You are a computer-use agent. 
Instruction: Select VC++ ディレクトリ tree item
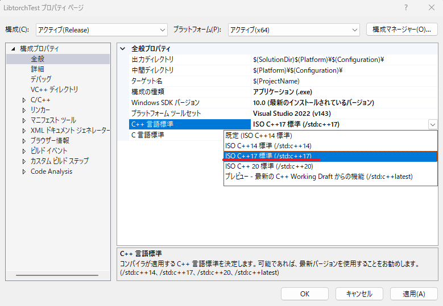point(54,90)
